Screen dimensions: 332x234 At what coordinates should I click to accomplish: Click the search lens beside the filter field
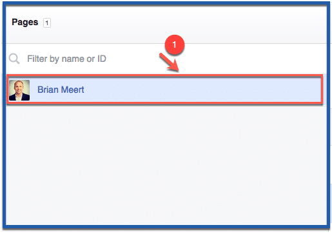(14, 59)
